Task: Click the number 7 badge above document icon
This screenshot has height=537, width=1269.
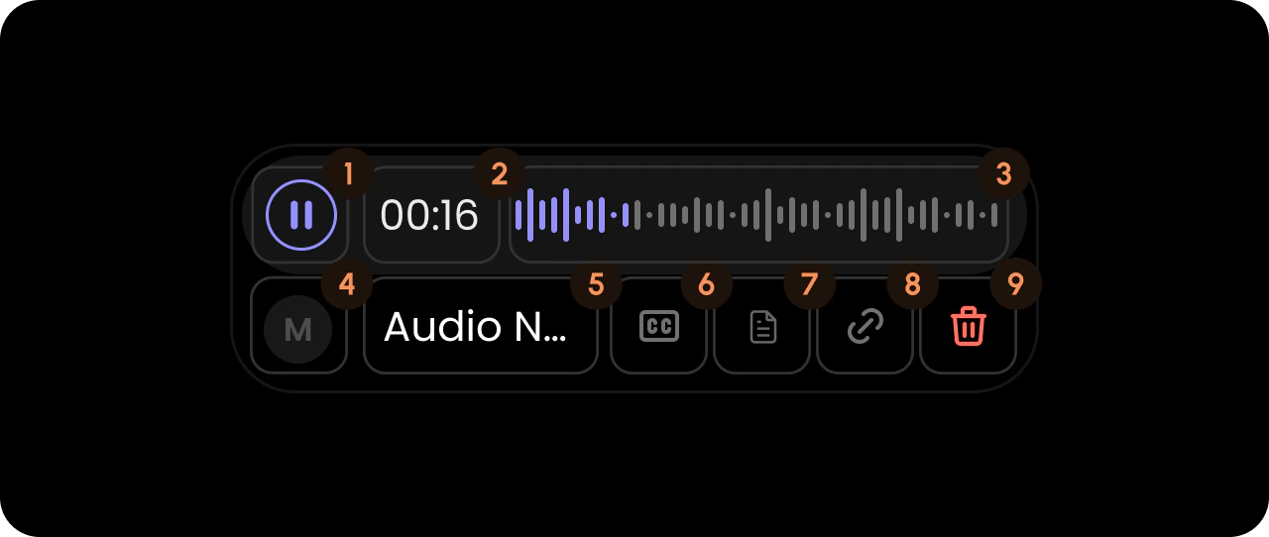Action: point(809,284)
